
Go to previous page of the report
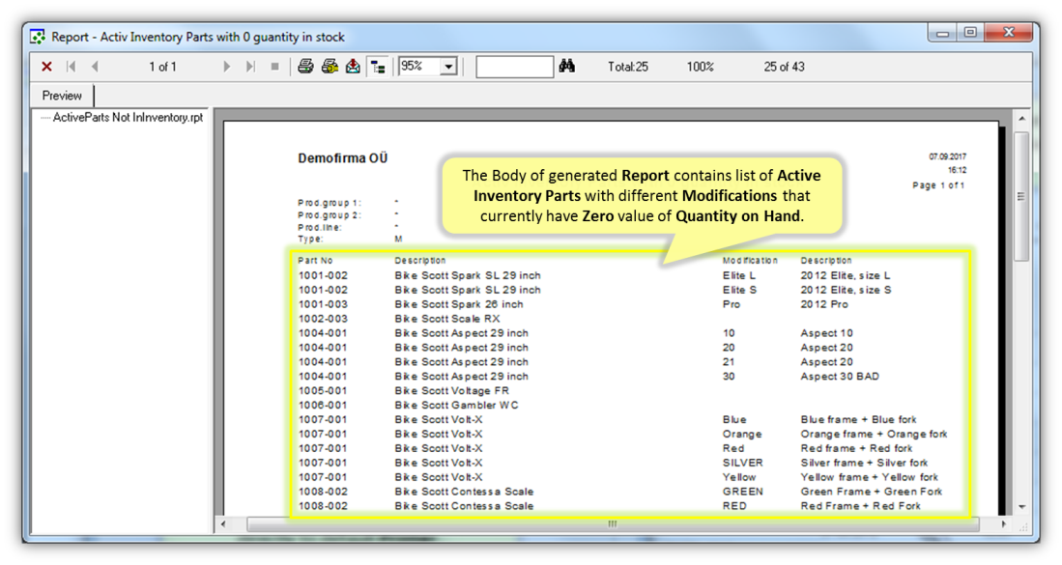point(95,67)
